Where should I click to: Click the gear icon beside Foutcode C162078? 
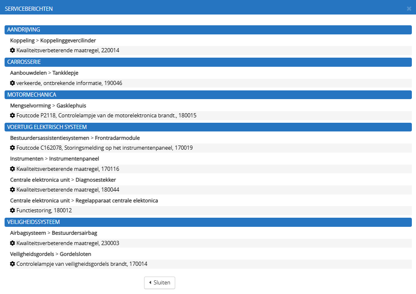click(12, 148)
